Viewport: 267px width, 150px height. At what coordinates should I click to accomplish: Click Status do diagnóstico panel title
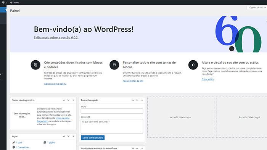click(x=23, y=100)
